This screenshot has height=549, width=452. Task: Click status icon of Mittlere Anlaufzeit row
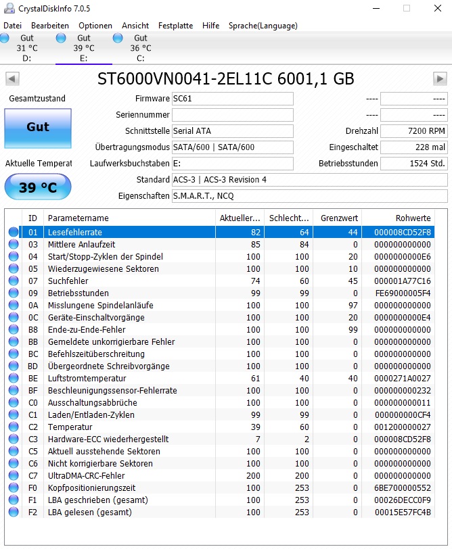[x=14, y=244]
